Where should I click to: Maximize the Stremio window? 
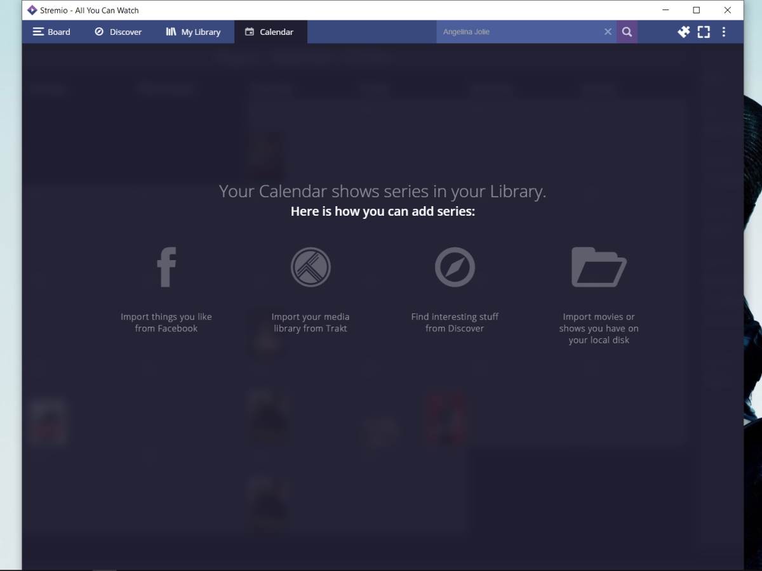696,10
